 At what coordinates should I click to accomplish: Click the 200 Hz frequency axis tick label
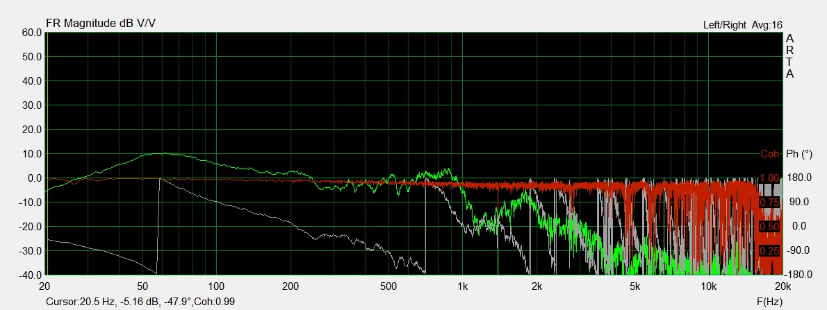click(290, 287)
